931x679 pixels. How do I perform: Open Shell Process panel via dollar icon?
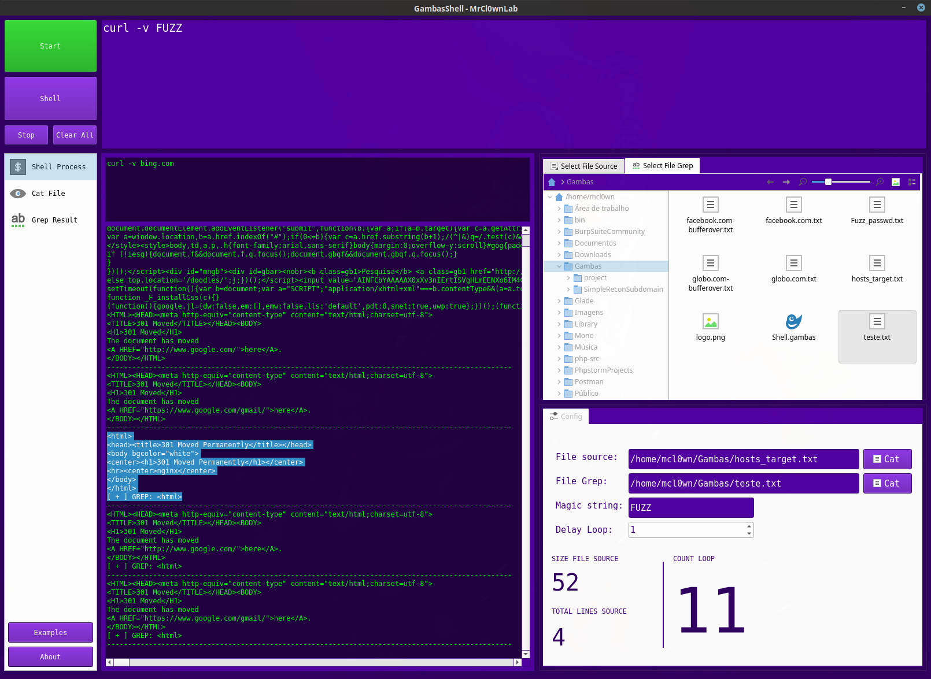(18, 167)
